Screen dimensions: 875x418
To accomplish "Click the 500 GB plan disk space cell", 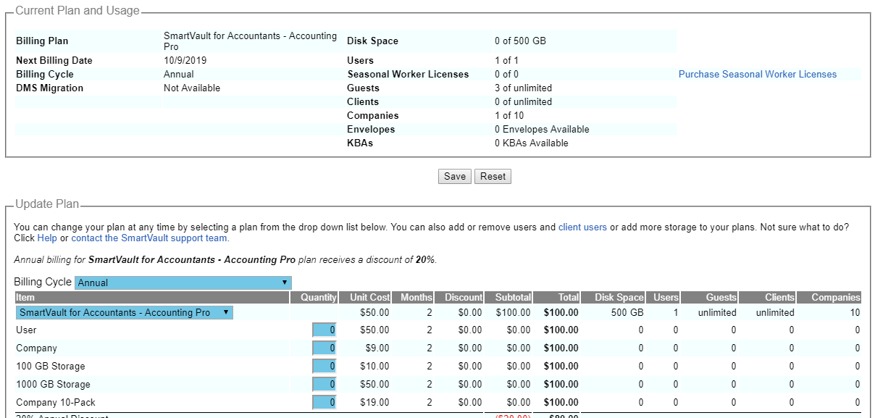I will coord(627,313).
